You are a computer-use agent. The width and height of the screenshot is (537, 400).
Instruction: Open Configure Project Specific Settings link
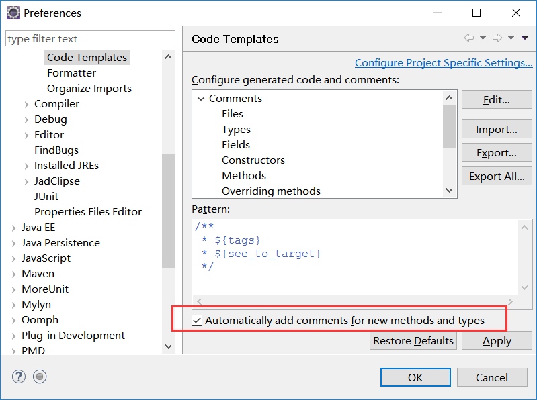(x=444, y=63)
